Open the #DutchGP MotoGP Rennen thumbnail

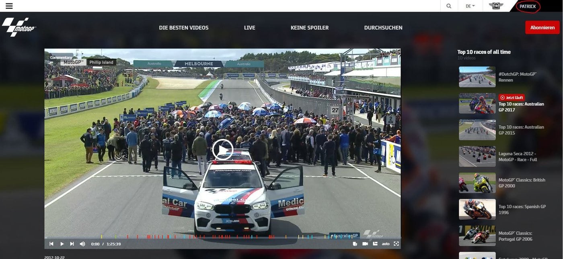tap(477, 77)
